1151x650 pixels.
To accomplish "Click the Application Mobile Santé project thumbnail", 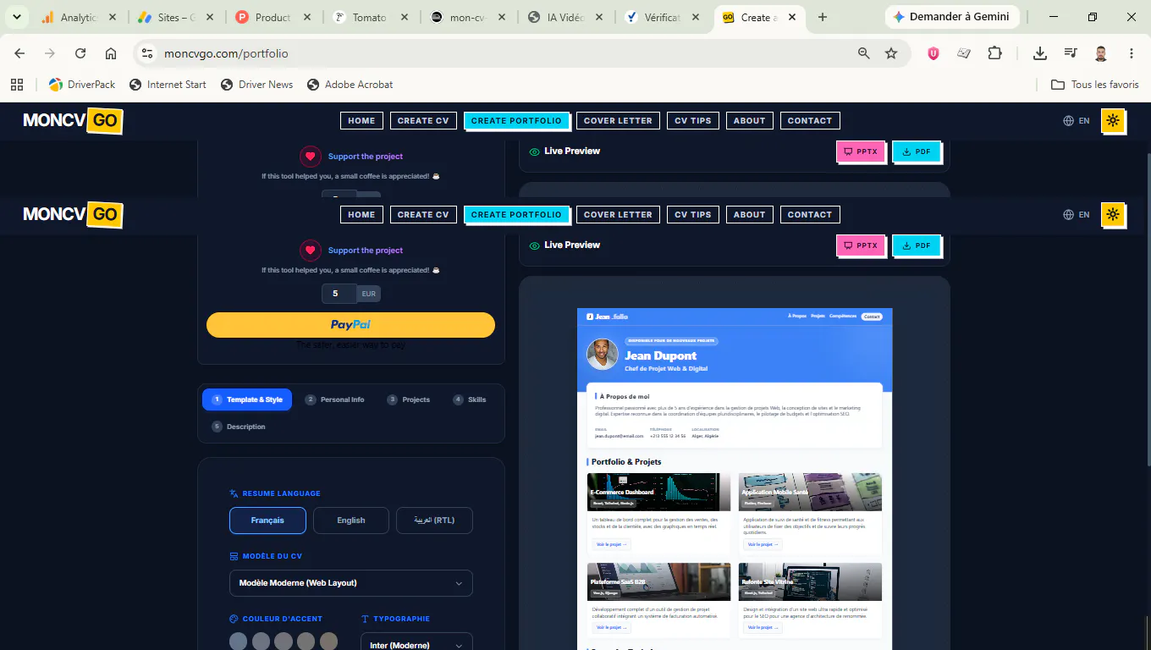I will 810,492.
